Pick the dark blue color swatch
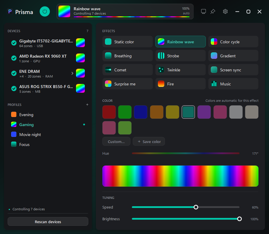 pos(141,112)
